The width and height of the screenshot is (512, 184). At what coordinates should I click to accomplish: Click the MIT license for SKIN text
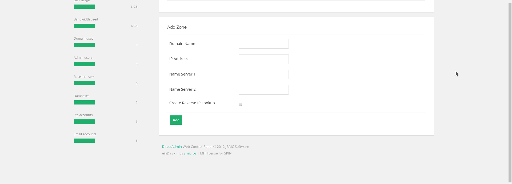(x=216, y=153)
